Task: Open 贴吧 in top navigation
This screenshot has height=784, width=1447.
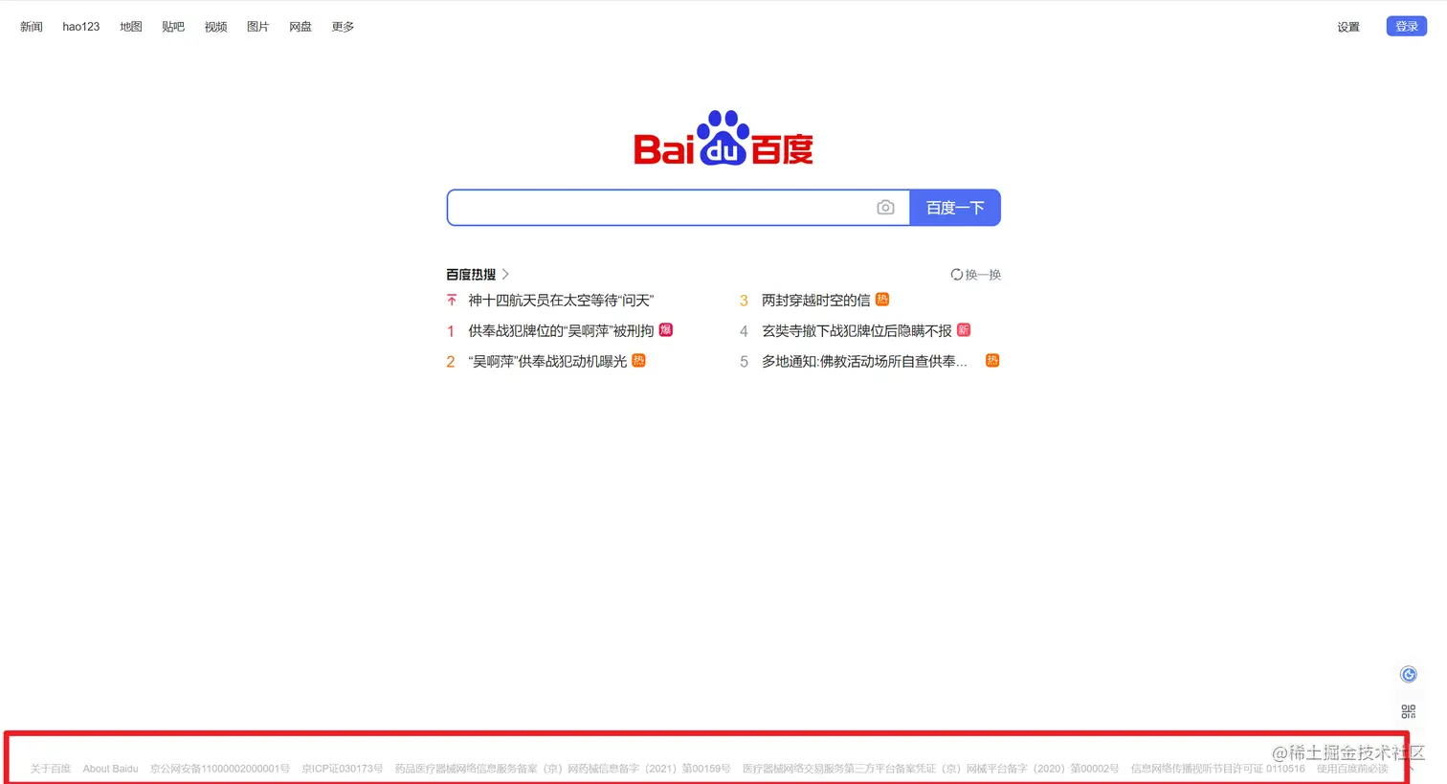Action: (173, 27)
